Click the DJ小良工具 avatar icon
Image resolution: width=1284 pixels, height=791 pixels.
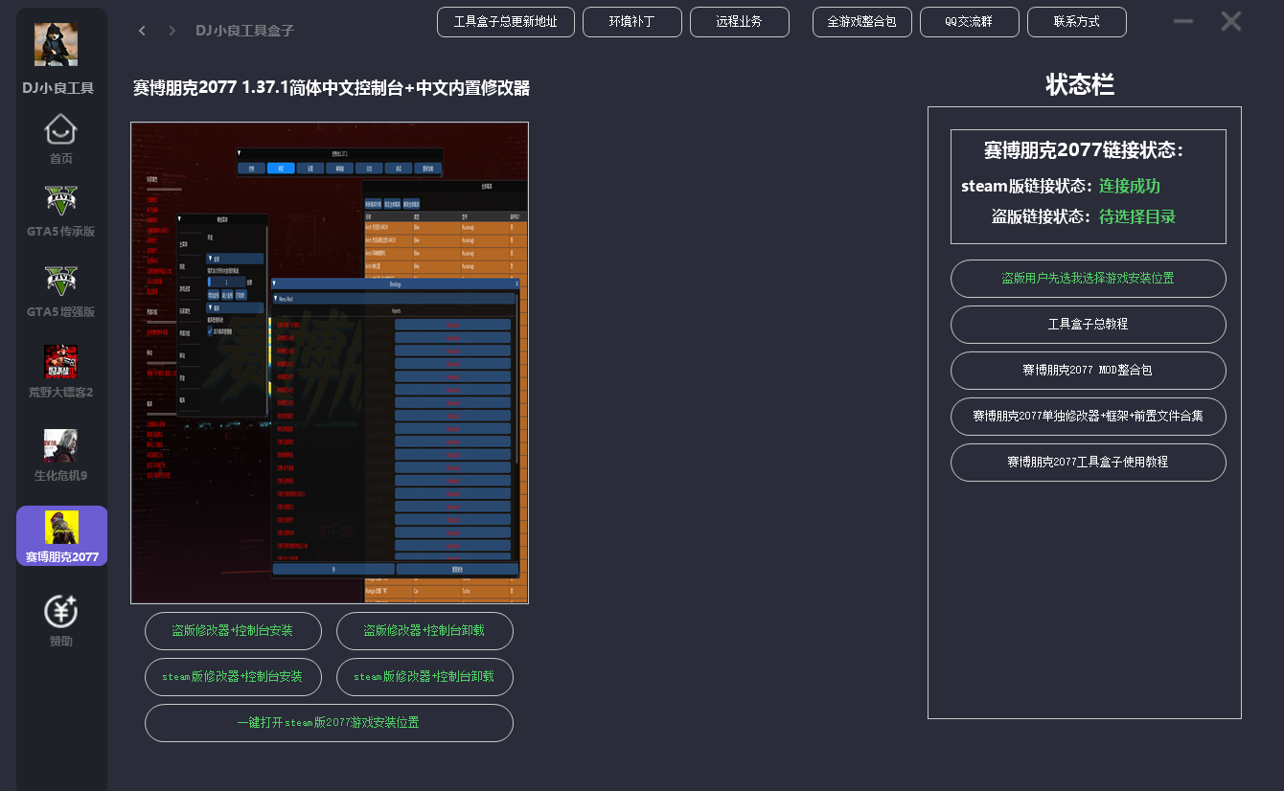coord(57,44)
